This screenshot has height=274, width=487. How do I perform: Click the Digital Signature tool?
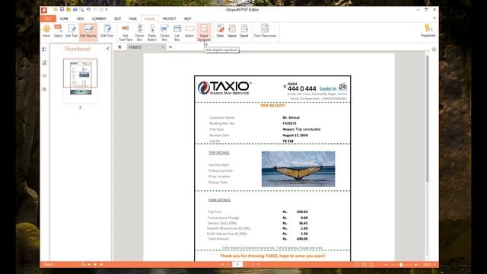point(204,33)
